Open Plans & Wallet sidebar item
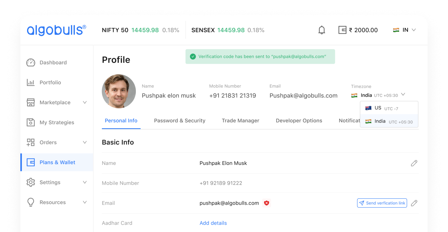 coord(57,162)
